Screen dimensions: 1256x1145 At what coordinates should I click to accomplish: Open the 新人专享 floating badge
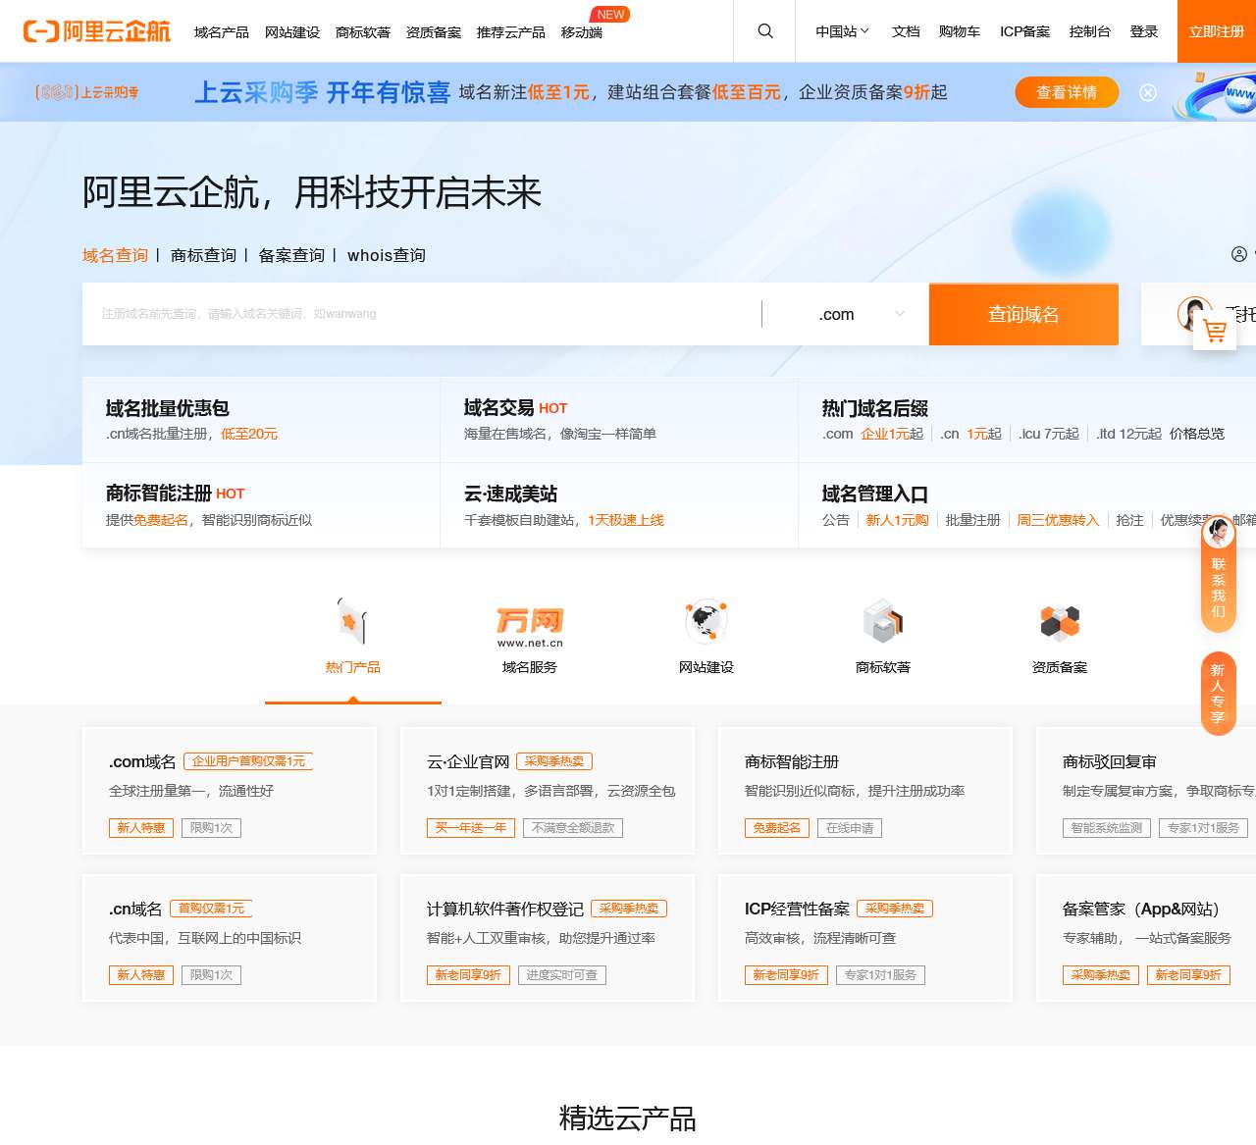(x=1219, y=693)
